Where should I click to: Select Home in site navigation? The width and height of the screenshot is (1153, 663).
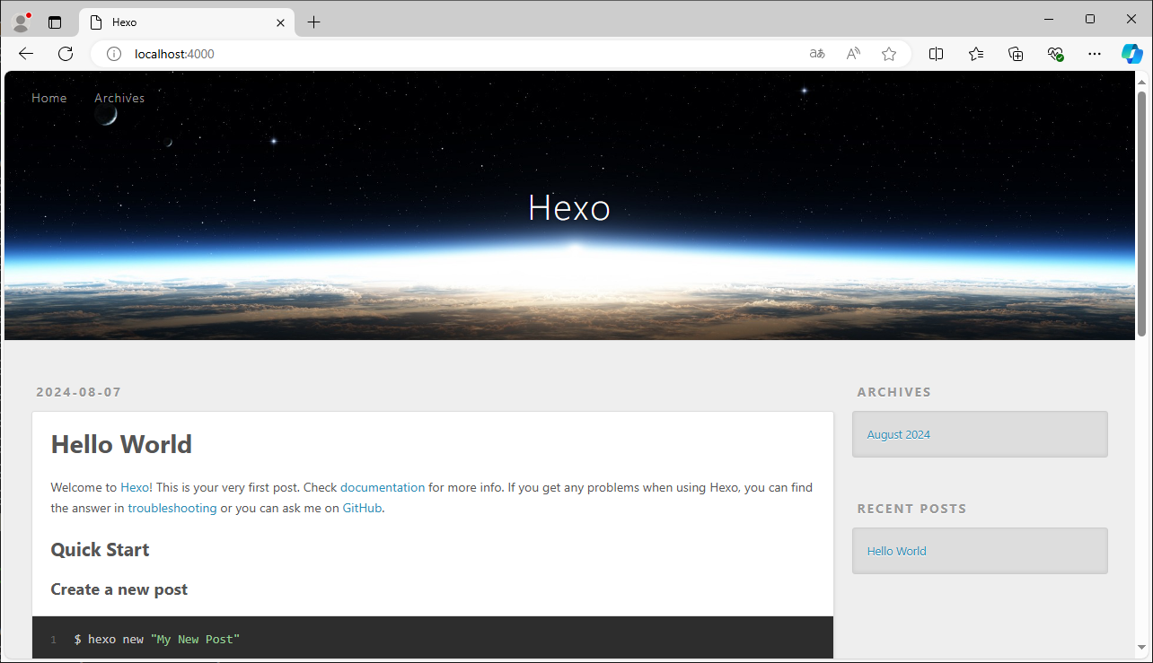48,98
